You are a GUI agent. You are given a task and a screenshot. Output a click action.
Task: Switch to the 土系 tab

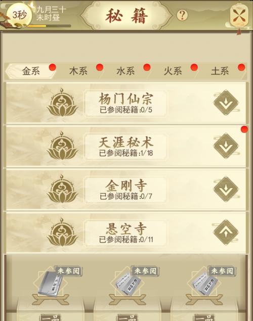(221, 71)
